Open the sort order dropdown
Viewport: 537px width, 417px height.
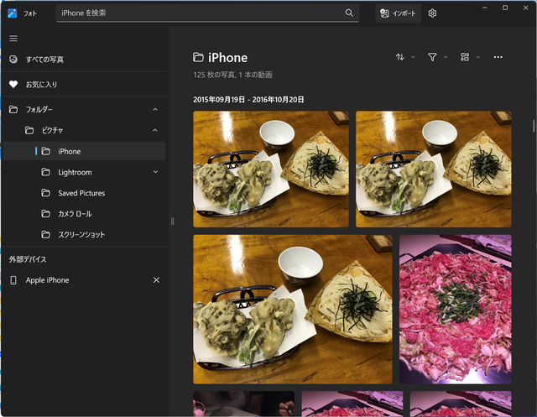(404, 57)
